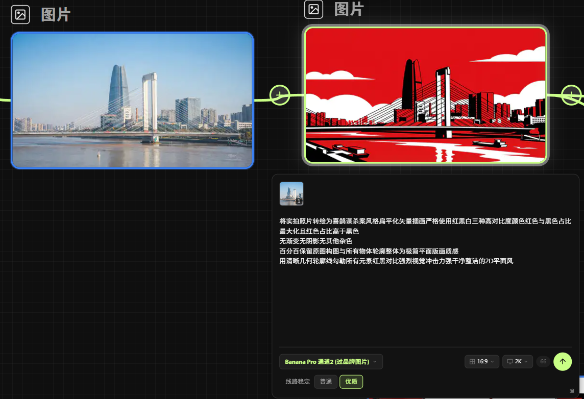Select the red and black illustration node
This screenshot has width=584, height=399.
coord(425,95)
